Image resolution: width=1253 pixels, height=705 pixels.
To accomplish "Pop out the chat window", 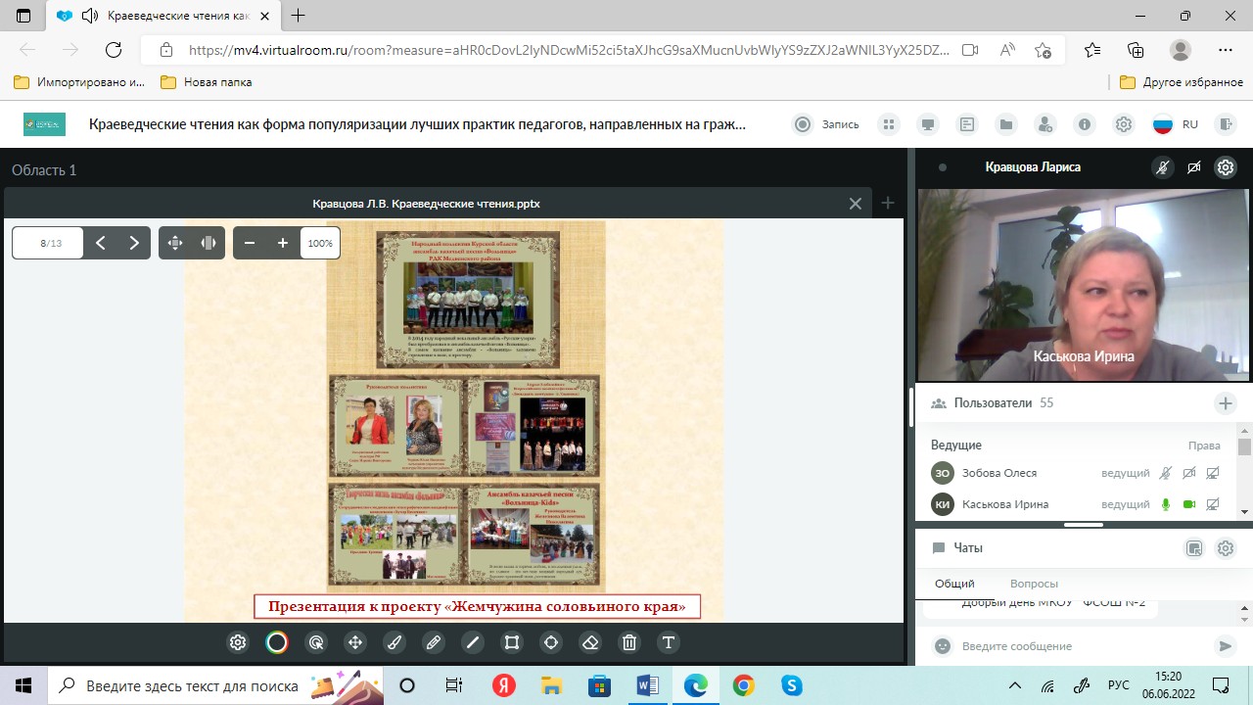I will 1194,548.
